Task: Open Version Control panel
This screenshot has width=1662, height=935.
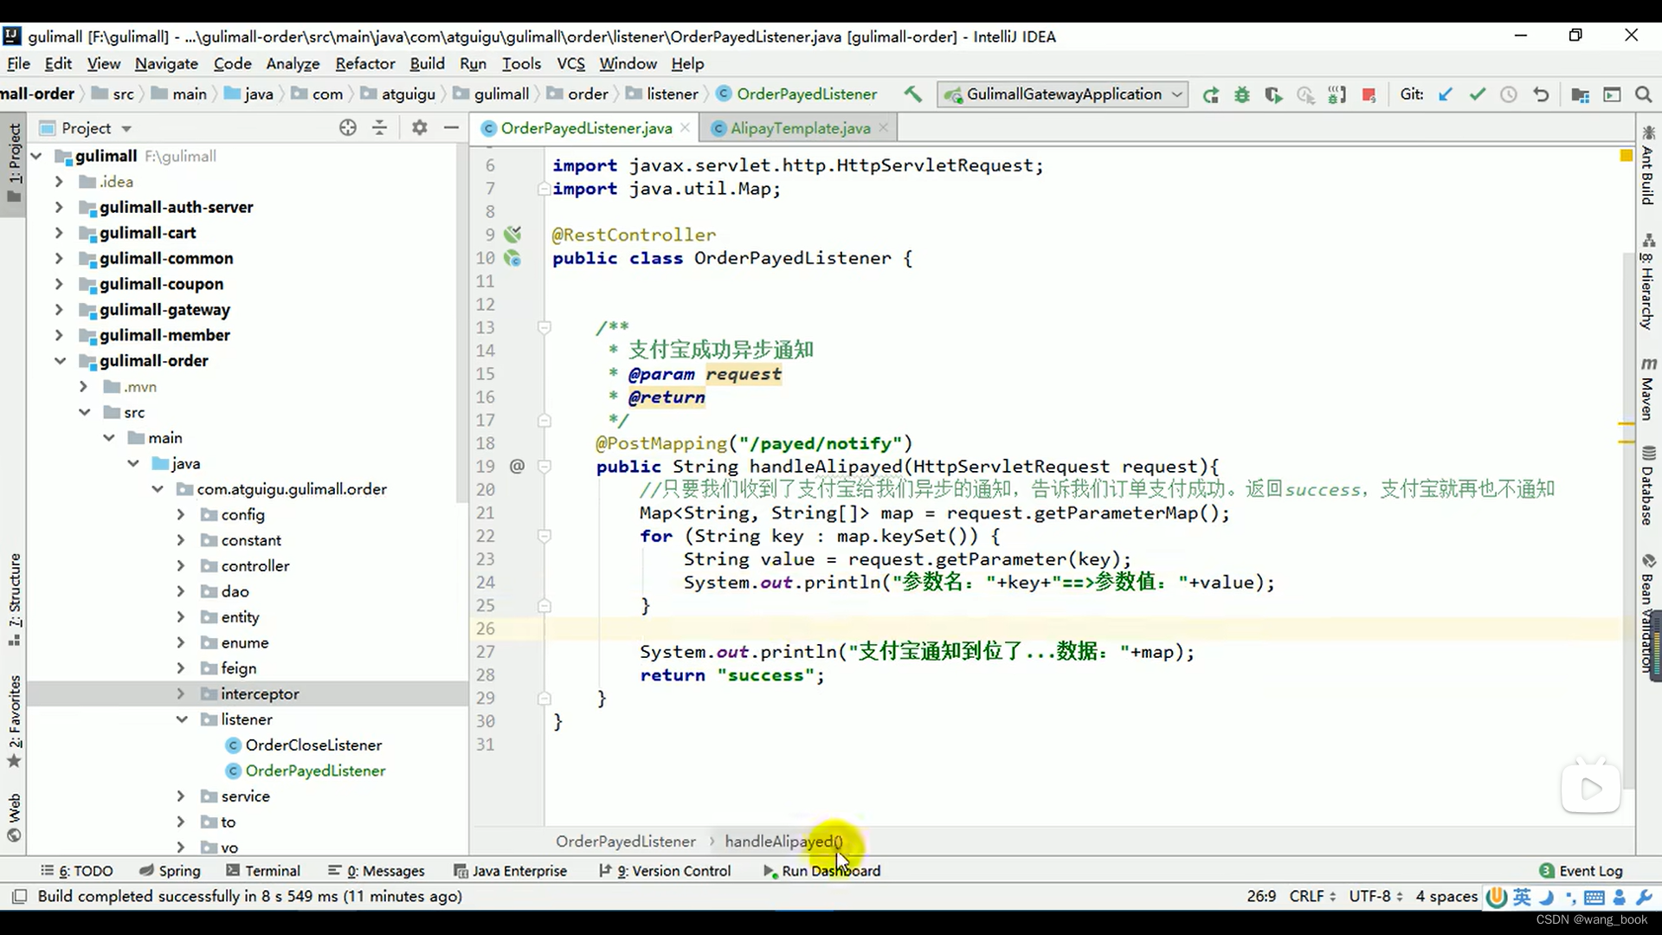Action: click(673, 870)
